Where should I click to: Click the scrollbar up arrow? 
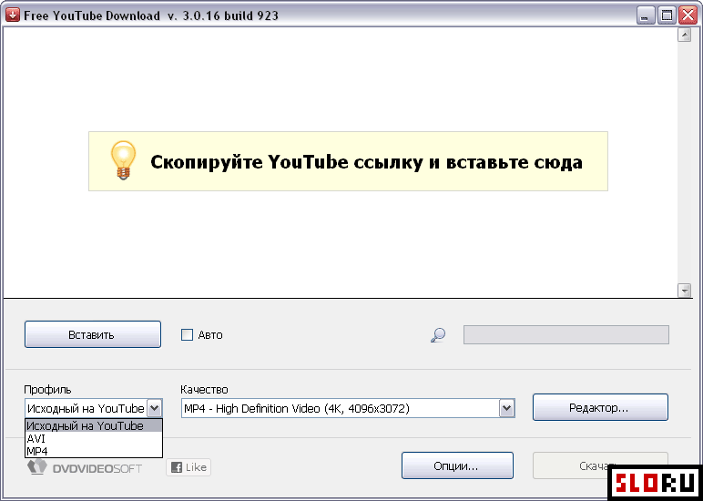click(x=684, y=35)
